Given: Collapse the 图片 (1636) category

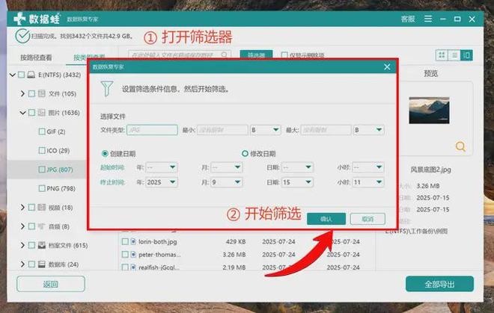Looking at the screenshot, I should (x=22, y=113).
